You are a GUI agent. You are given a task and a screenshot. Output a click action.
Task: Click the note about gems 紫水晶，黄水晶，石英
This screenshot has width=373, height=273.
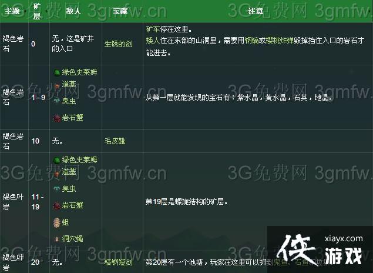click(239, 98)
